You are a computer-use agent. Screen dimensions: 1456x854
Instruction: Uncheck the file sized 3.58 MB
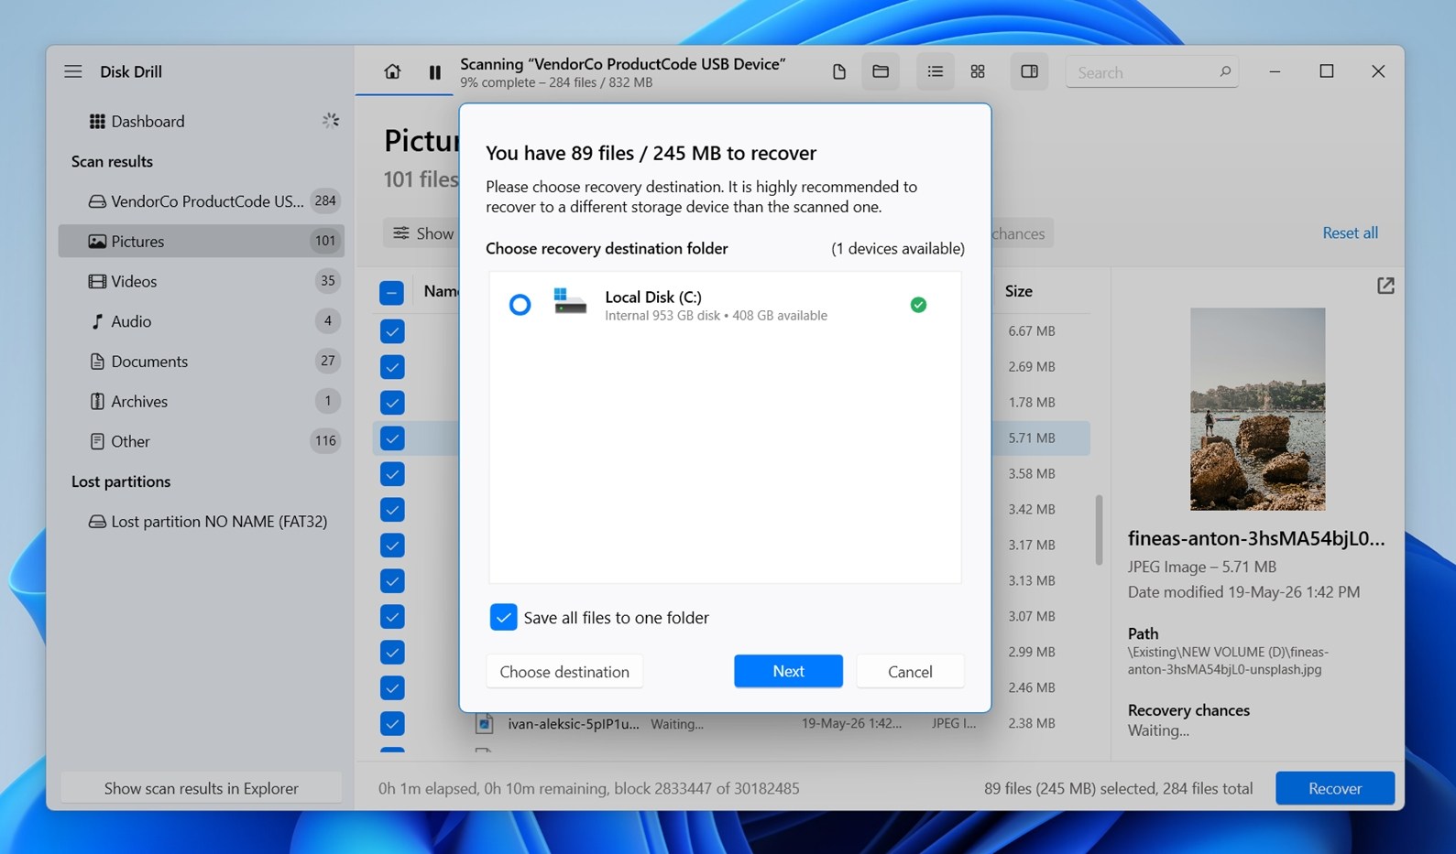(392, 474)
